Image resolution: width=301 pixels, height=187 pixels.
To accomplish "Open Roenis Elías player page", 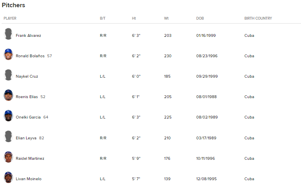I will tap(26, 97).
